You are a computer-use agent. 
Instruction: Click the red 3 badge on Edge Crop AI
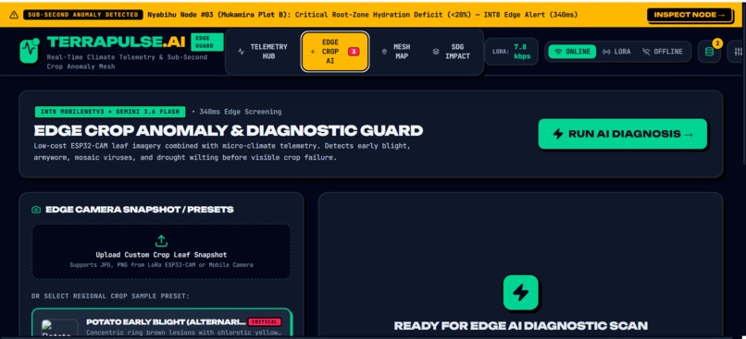[354, 52]
